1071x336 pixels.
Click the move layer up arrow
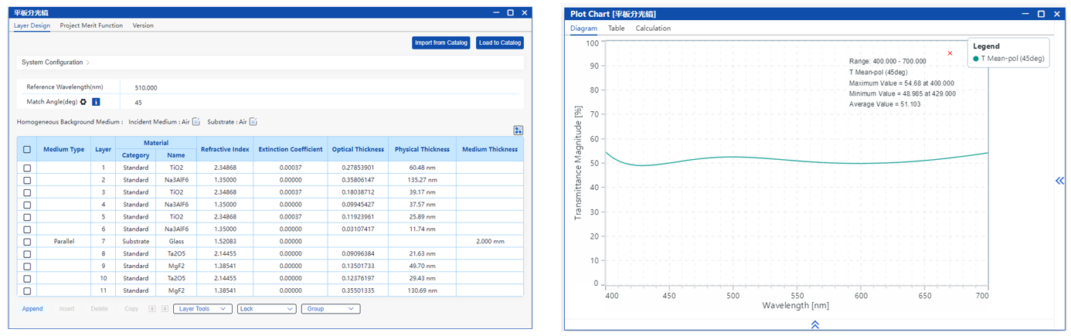coord(152,309)
